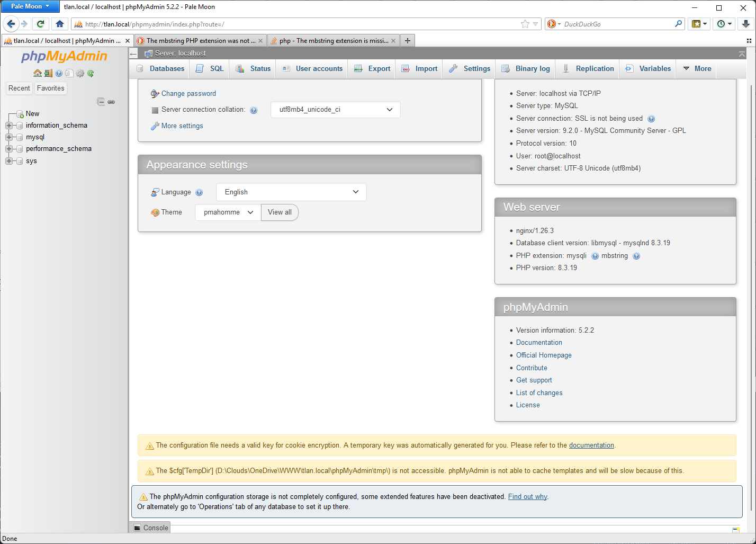Open the bookmarks toolbar button dropdown
This screenshot has height=544, width=756.
point(699,24)
